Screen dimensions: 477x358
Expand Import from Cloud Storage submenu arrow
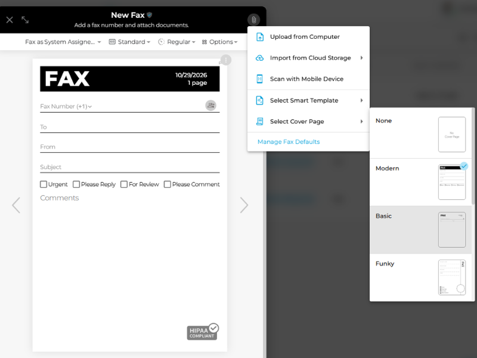(362, 58)
